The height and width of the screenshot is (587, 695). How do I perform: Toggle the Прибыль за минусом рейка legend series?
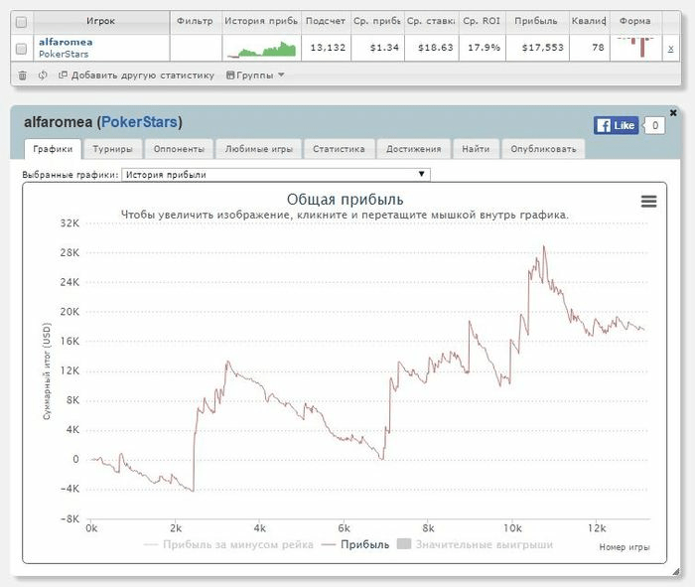[228, 544]
